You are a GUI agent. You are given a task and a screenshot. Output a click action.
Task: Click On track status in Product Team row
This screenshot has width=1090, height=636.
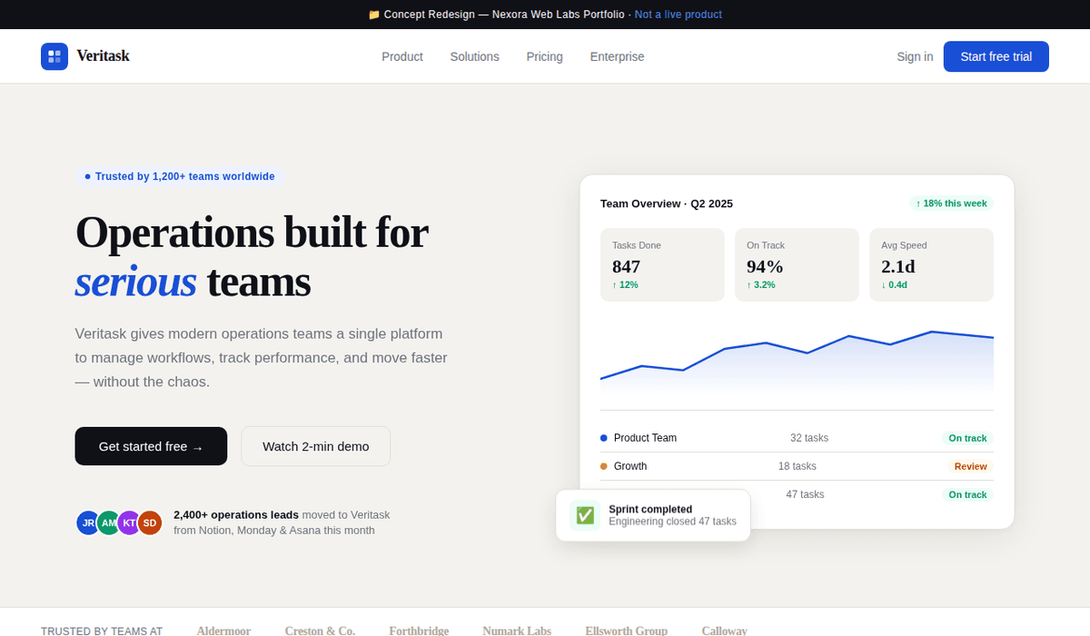coord(967,438)
